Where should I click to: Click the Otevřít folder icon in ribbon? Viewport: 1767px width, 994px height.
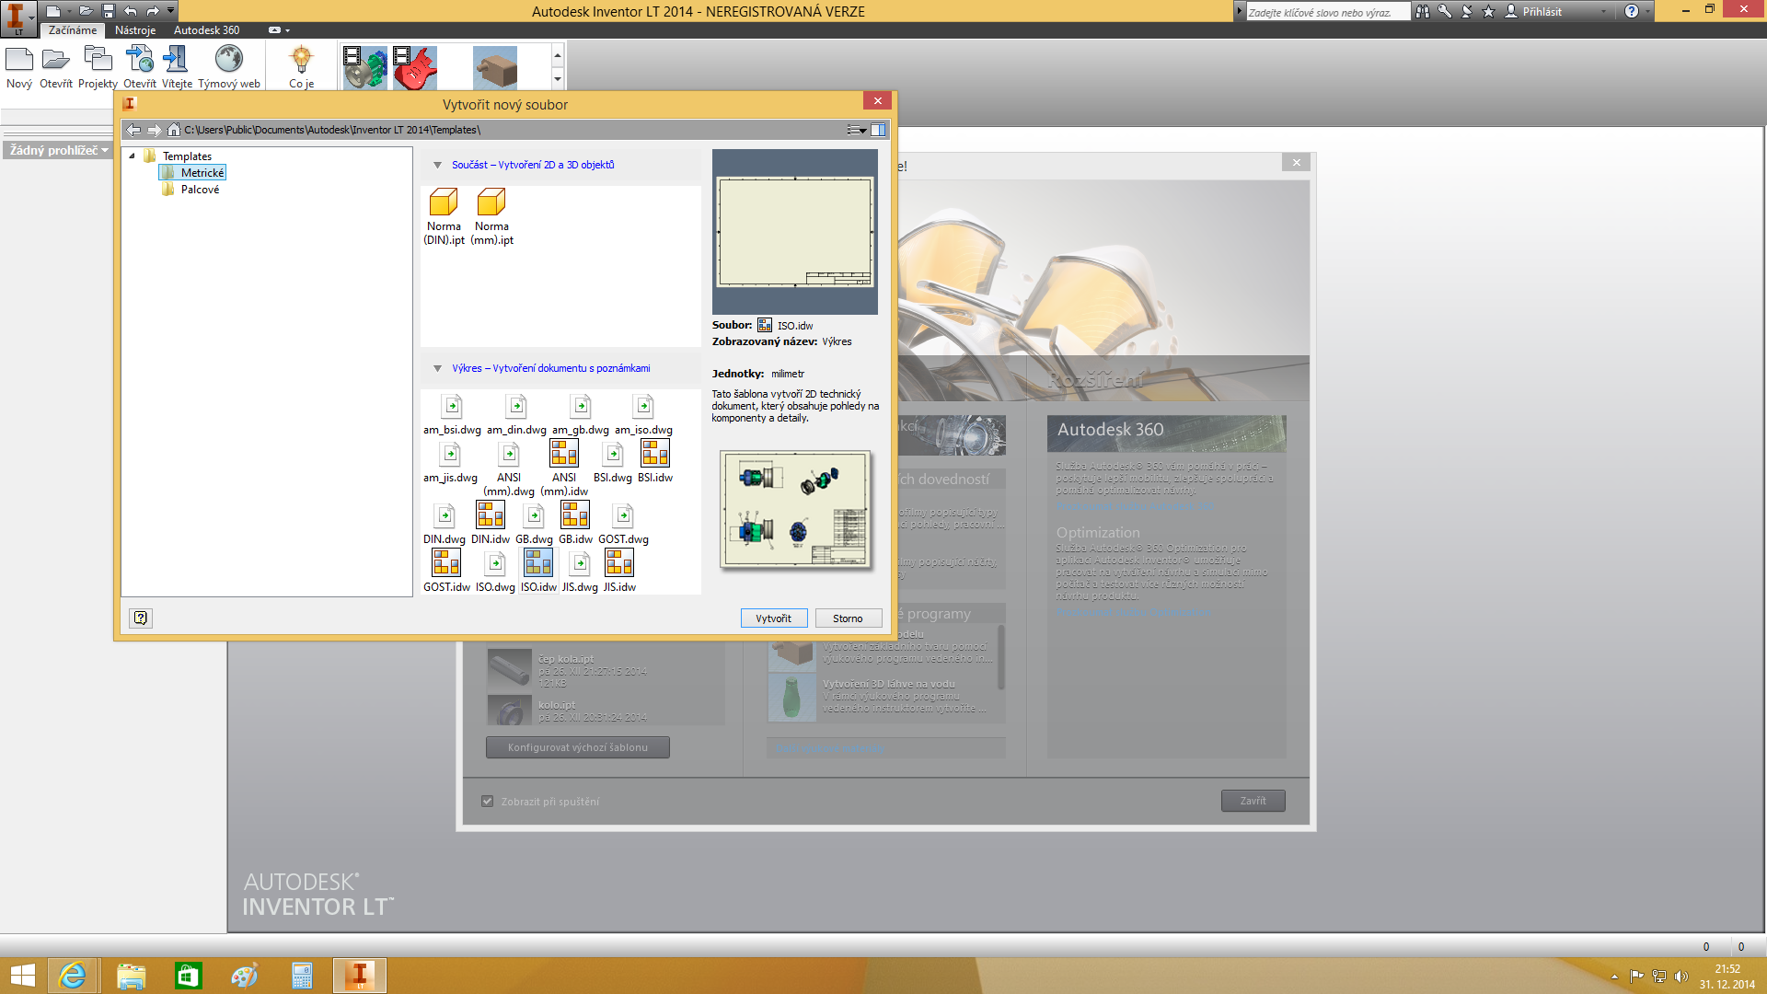click(56, 61)
